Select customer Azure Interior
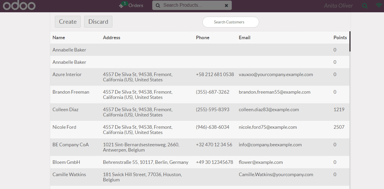The image size is (384, 189). pos(67,75)
